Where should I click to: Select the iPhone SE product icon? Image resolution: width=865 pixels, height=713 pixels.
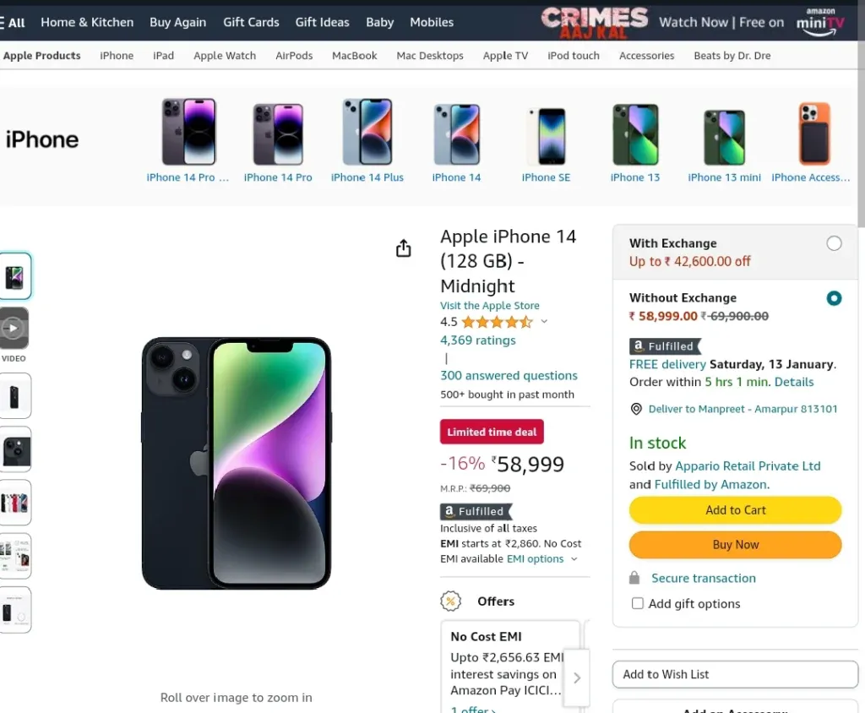[546, 136]
